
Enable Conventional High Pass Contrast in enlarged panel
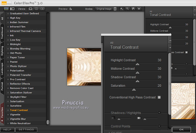[159, 97]
